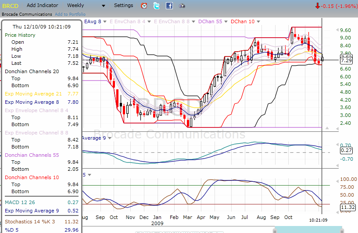Viewport: 358px width, 233px height.
Task: Click the Donchian Channels 20 heading
Action: (32, 71)
